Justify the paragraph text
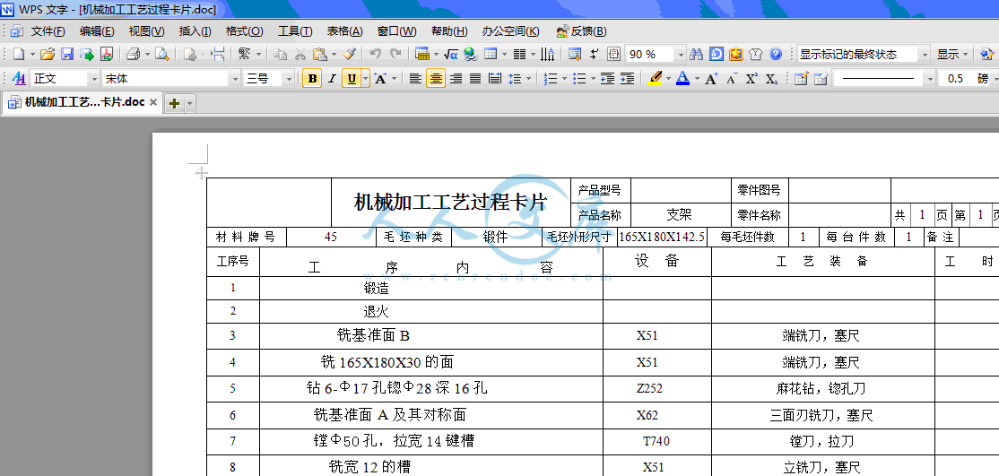 point(475,78)
